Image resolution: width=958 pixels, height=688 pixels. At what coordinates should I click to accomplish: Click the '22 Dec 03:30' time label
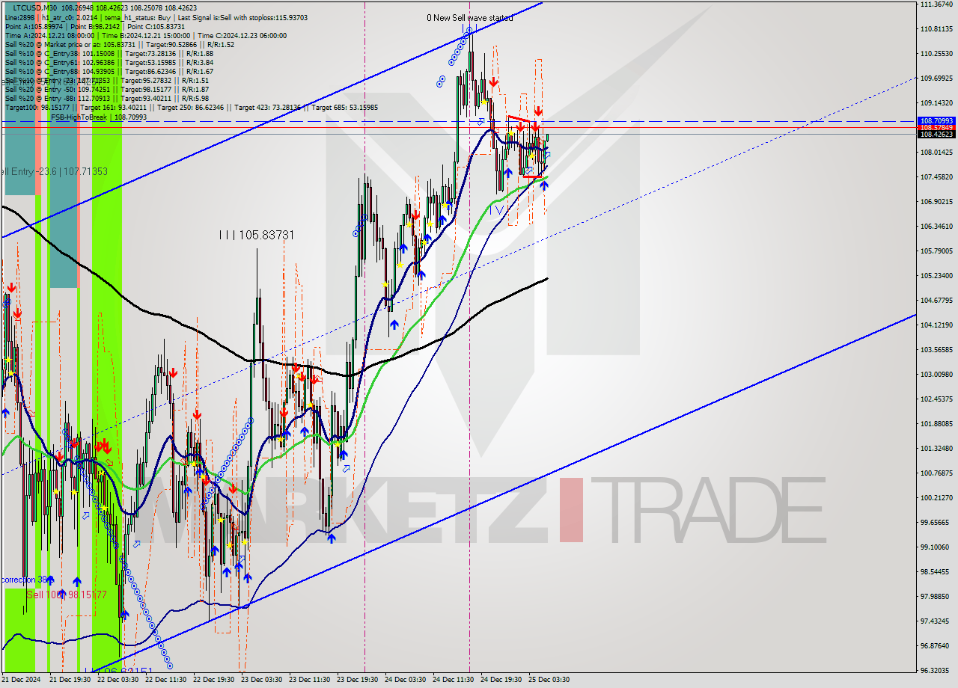coord(118,680)
